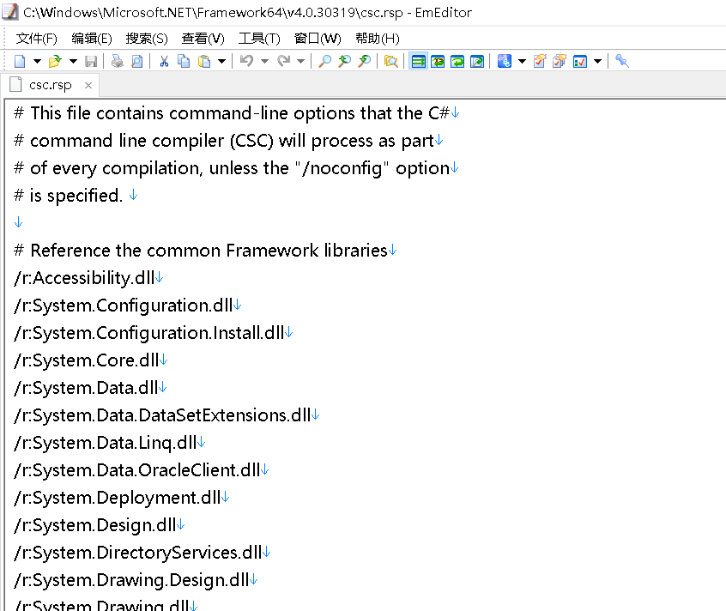The height and width of the screenshot is (611, 726).
Task: Click the Print icon in toolbar
Action: 118,61
